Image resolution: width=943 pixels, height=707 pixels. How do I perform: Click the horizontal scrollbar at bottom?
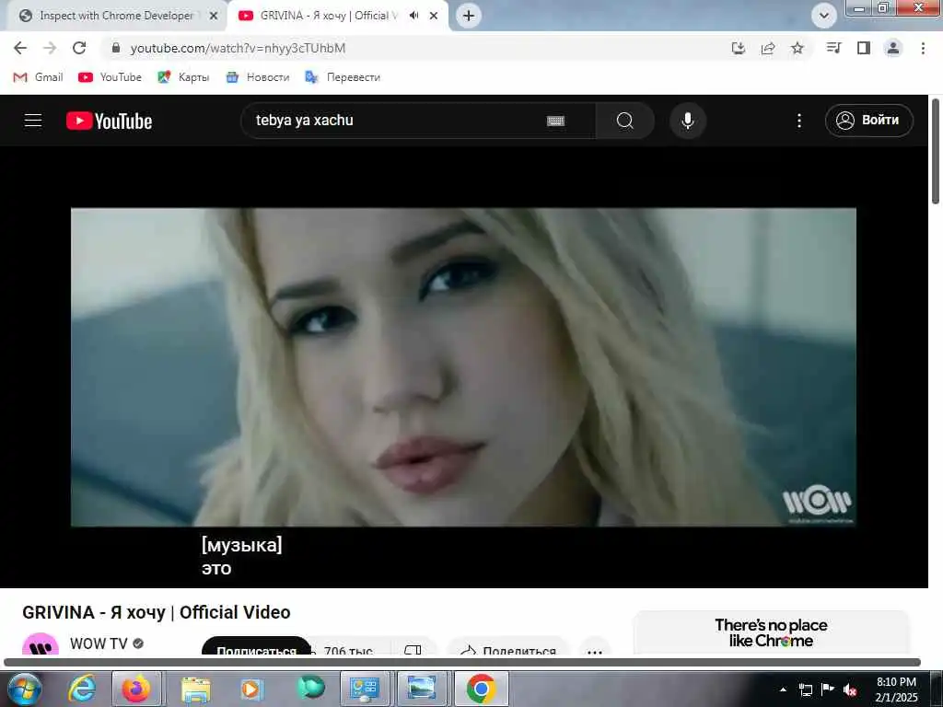pos(462,663)
